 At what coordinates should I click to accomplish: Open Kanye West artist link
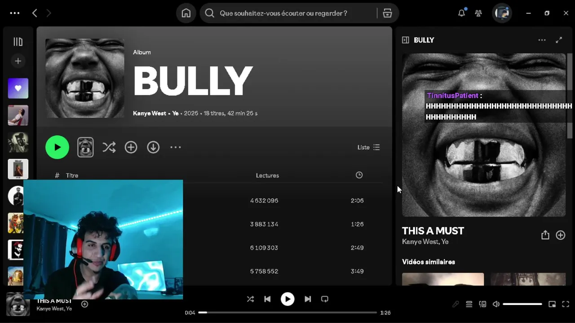[x=150, y=113]
